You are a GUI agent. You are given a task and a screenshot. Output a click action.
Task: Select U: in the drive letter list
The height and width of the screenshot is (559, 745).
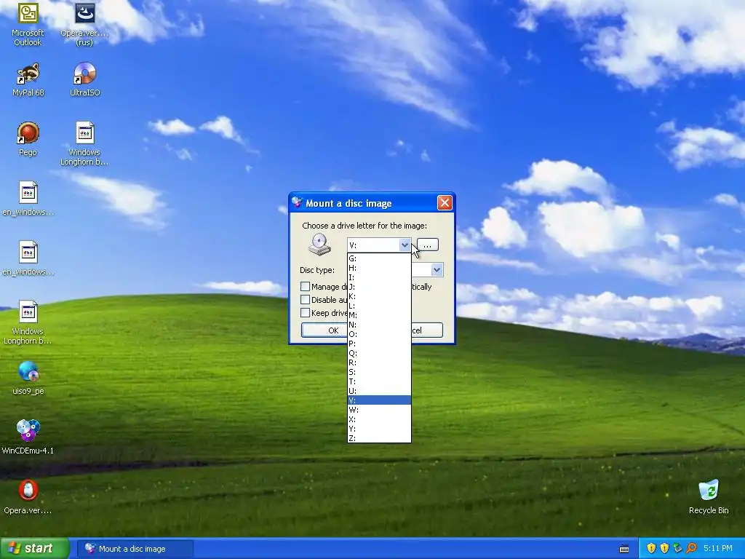tap(379, 391)
